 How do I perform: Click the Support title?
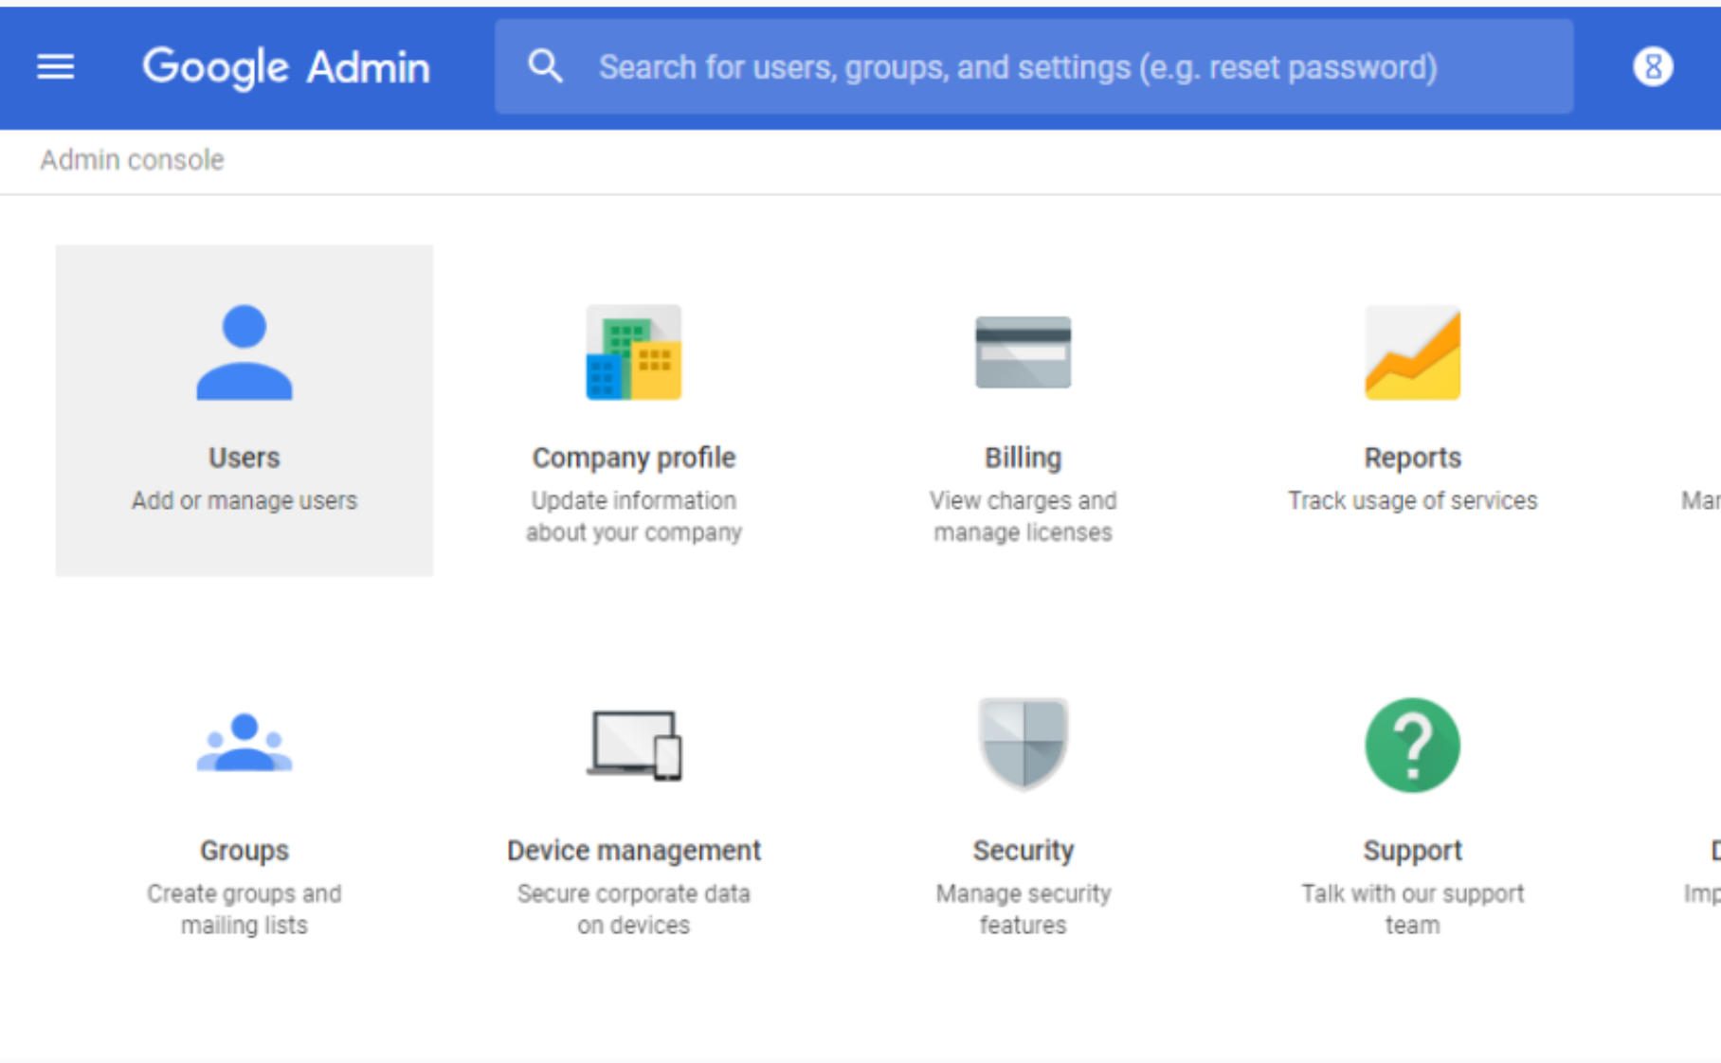[1413, 851]
